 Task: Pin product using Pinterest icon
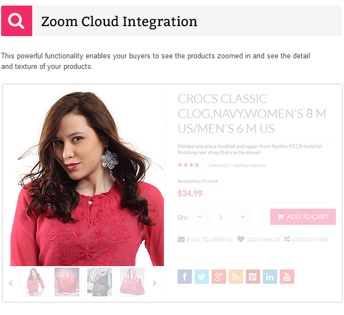(x=253, y=277)
